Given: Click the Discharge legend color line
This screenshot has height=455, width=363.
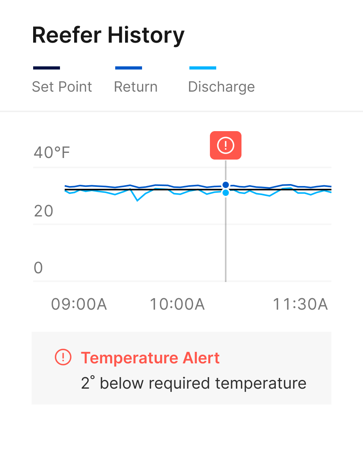Looking at the screenshot, I should [203, 68].
